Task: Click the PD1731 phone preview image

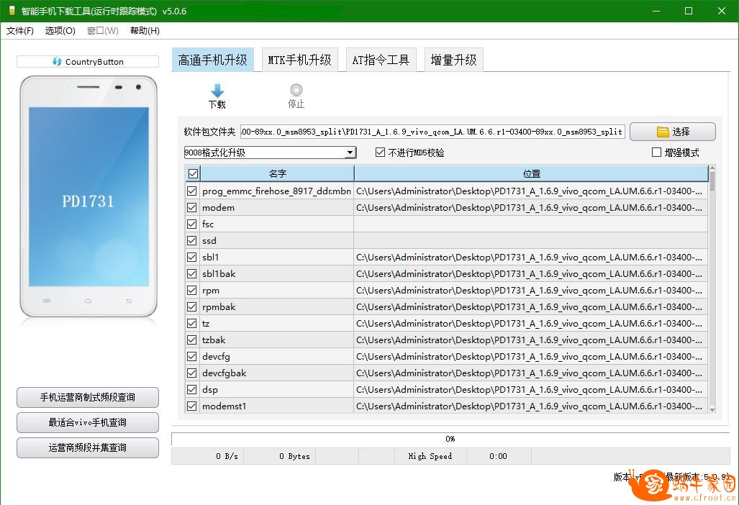Action: coord(89,197)
